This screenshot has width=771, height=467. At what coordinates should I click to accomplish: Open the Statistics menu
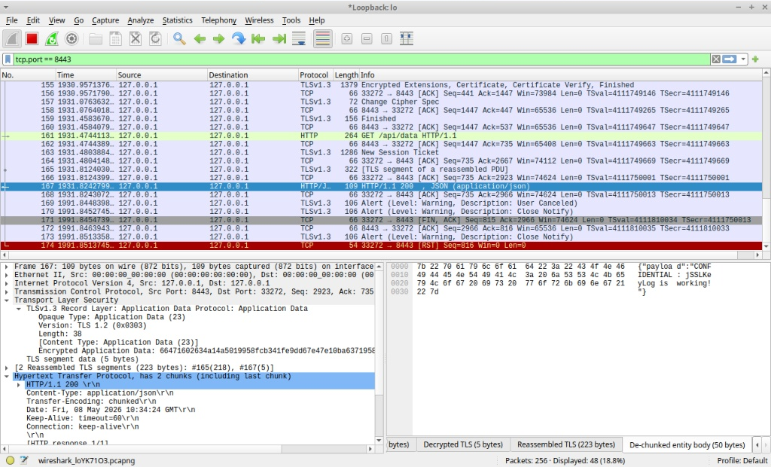point(178,20)
